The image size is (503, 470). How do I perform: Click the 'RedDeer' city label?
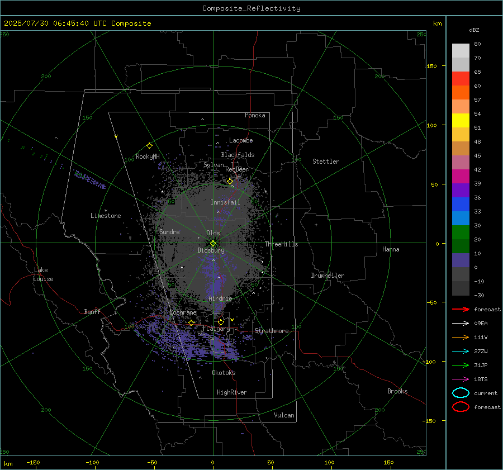click(237, 169)
